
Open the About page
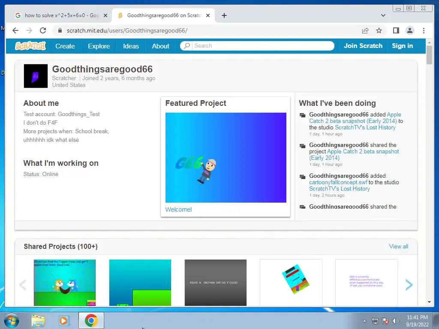160,46
